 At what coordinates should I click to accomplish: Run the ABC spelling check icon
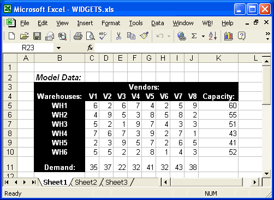(103, 36)
